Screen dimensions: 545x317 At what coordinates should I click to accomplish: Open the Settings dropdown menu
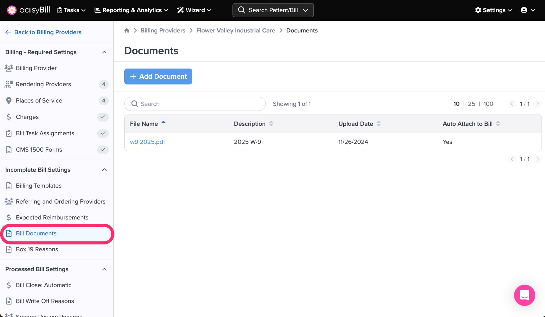coord(493,10)
